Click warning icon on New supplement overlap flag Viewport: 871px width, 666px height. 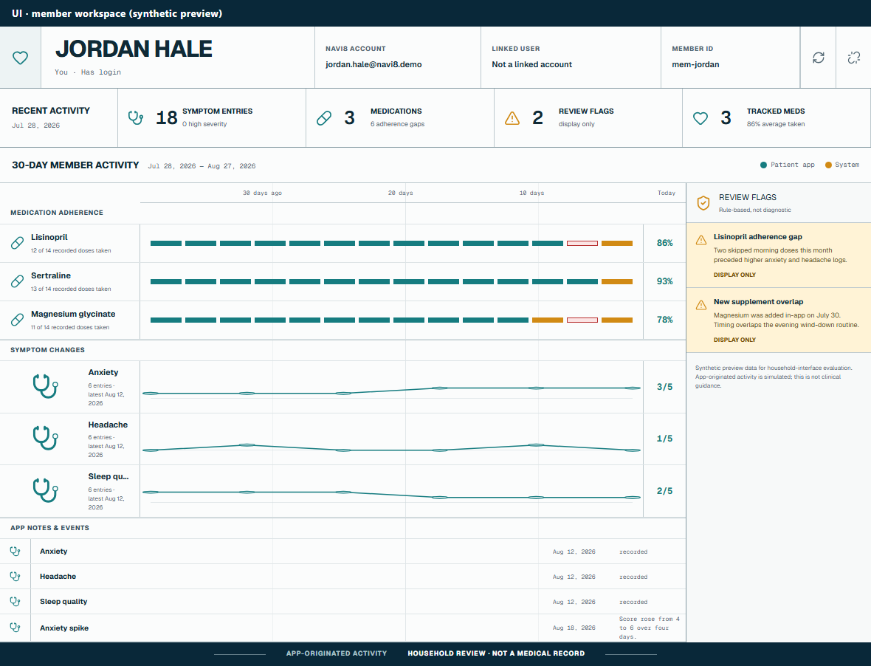pyautogui.click(x=701, y=305)
